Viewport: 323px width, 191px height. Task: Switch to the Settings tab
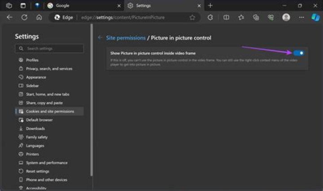[164, 5]
